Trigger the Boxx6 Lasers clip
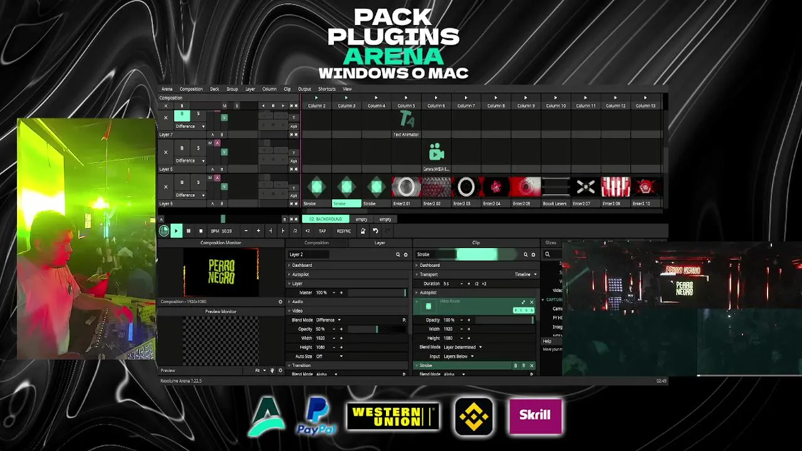Viewport: 802px width, 451px height. tap(555, 187)
